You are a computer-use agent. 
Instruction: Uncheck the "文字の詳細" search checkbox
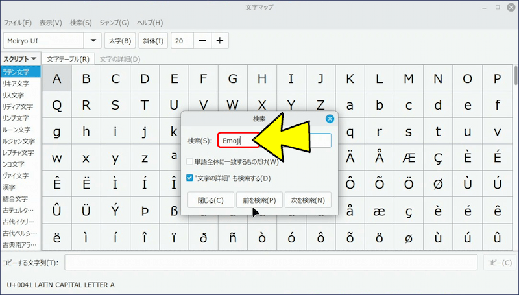[189, 178]
